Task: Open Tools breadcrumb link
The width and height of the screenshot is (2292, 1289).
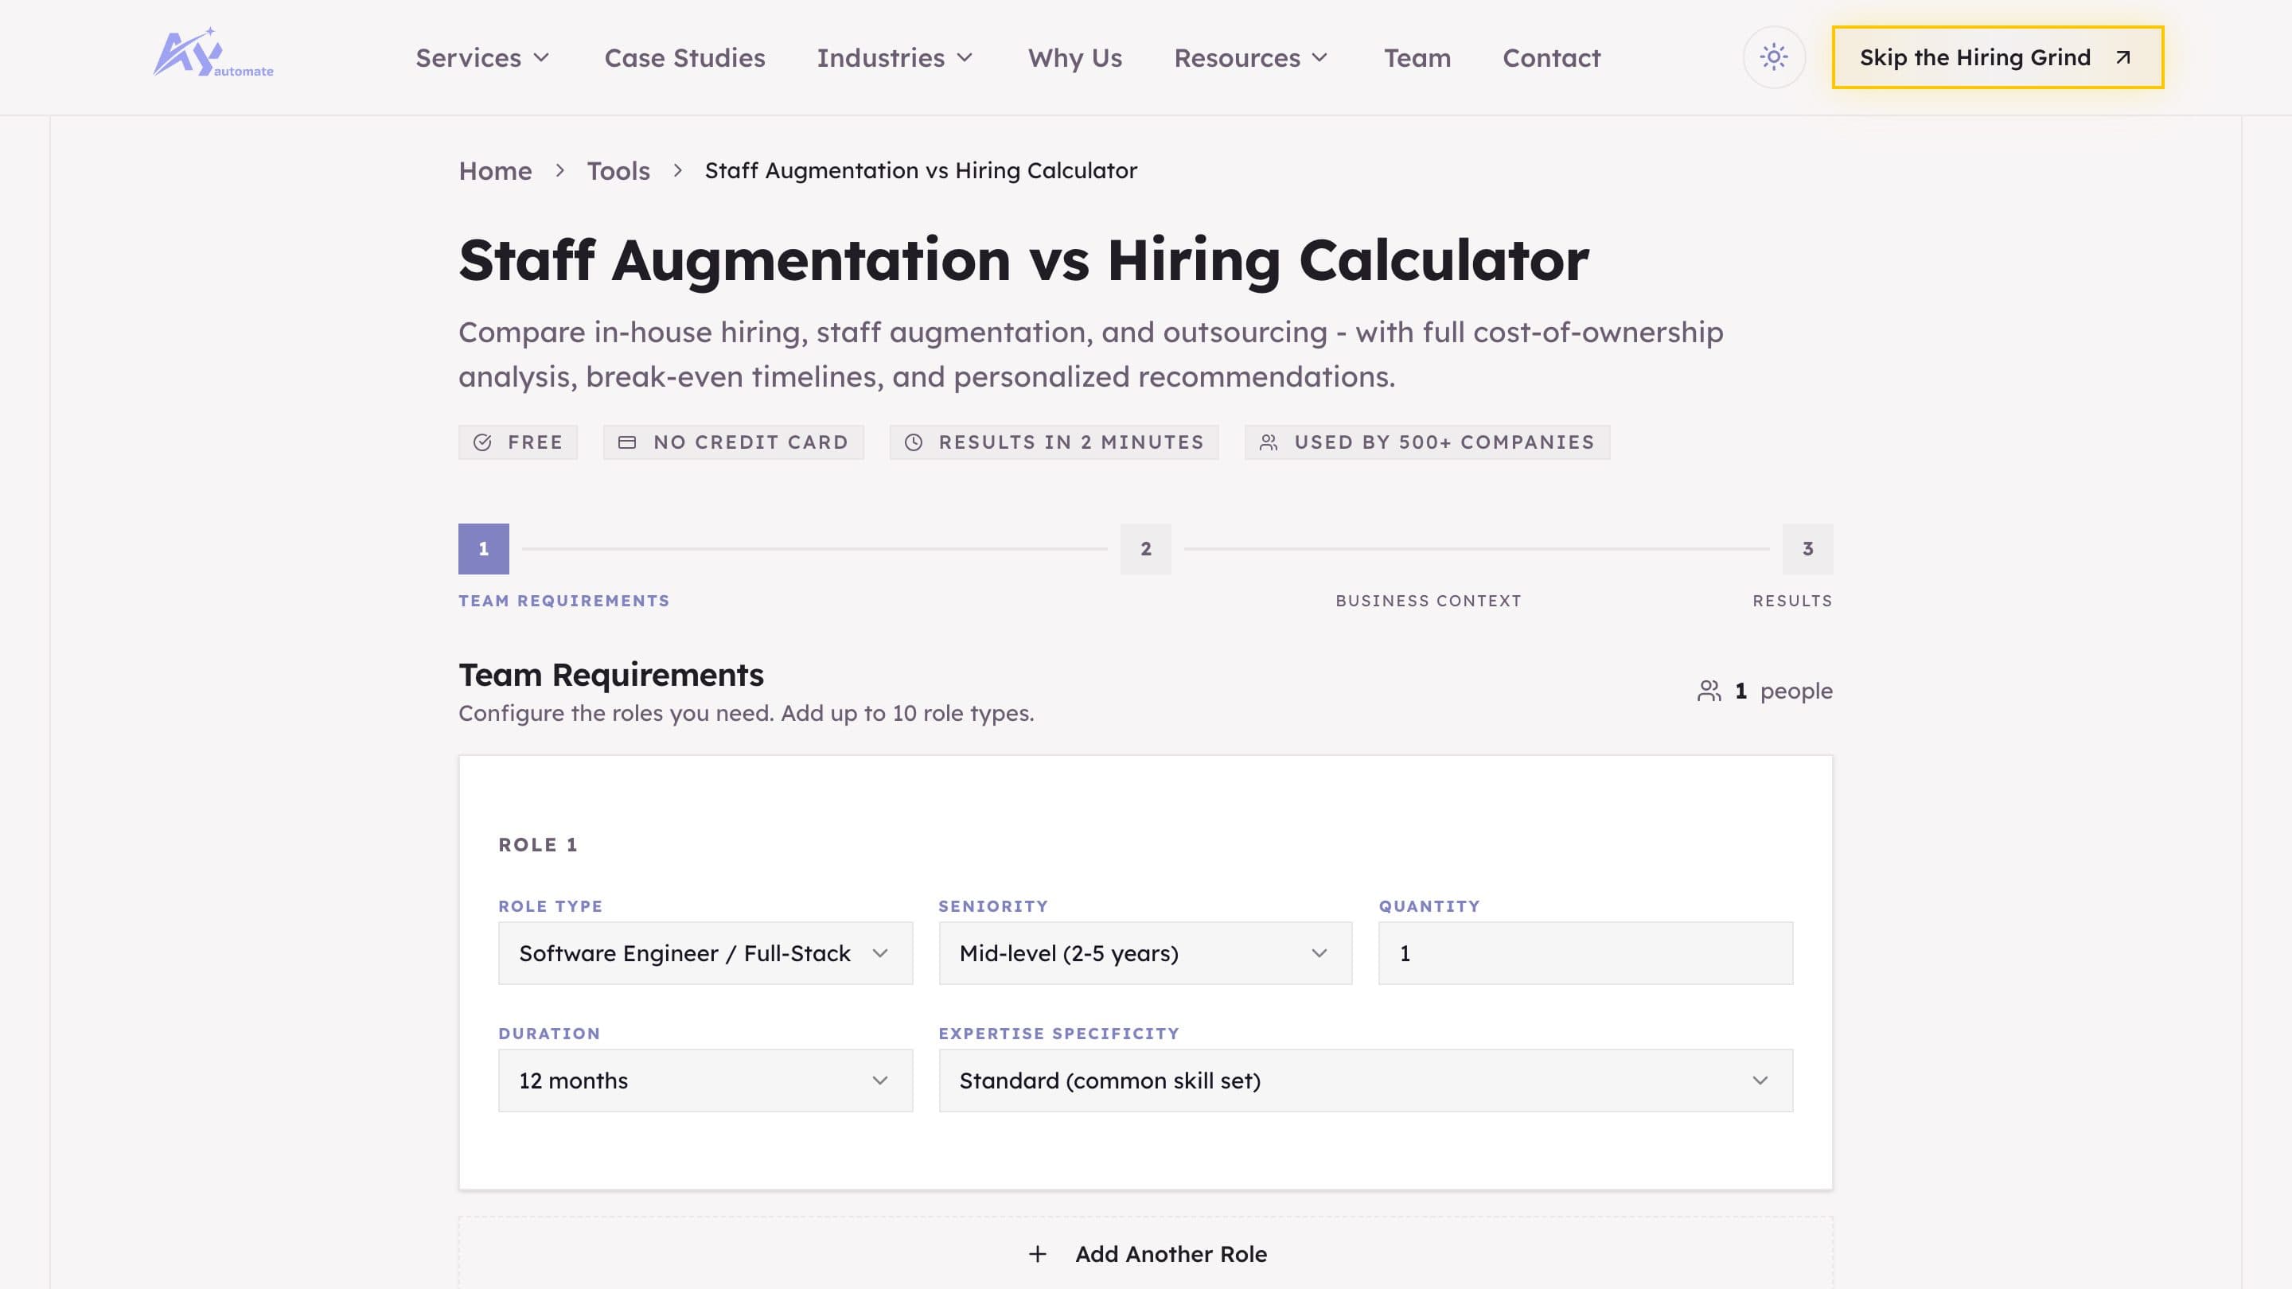Action: tap(618, 171)
